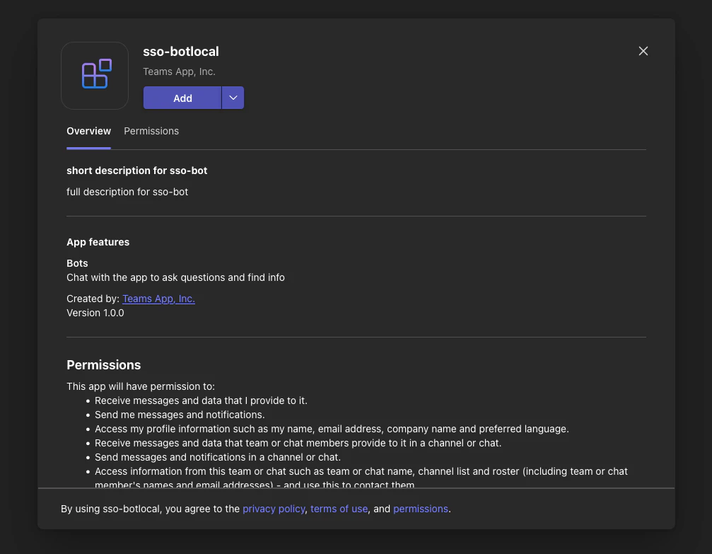
Task: Add the sso-botlocal app
Action: click(x=182, y=98)
